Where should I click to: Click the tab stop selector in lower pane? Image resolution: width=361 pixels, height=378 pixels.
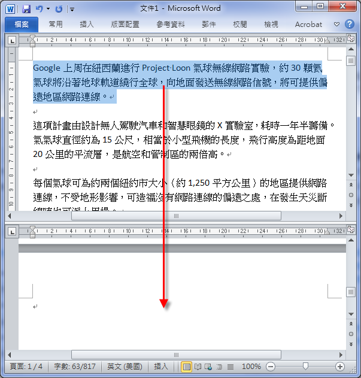tap(12, 232)
